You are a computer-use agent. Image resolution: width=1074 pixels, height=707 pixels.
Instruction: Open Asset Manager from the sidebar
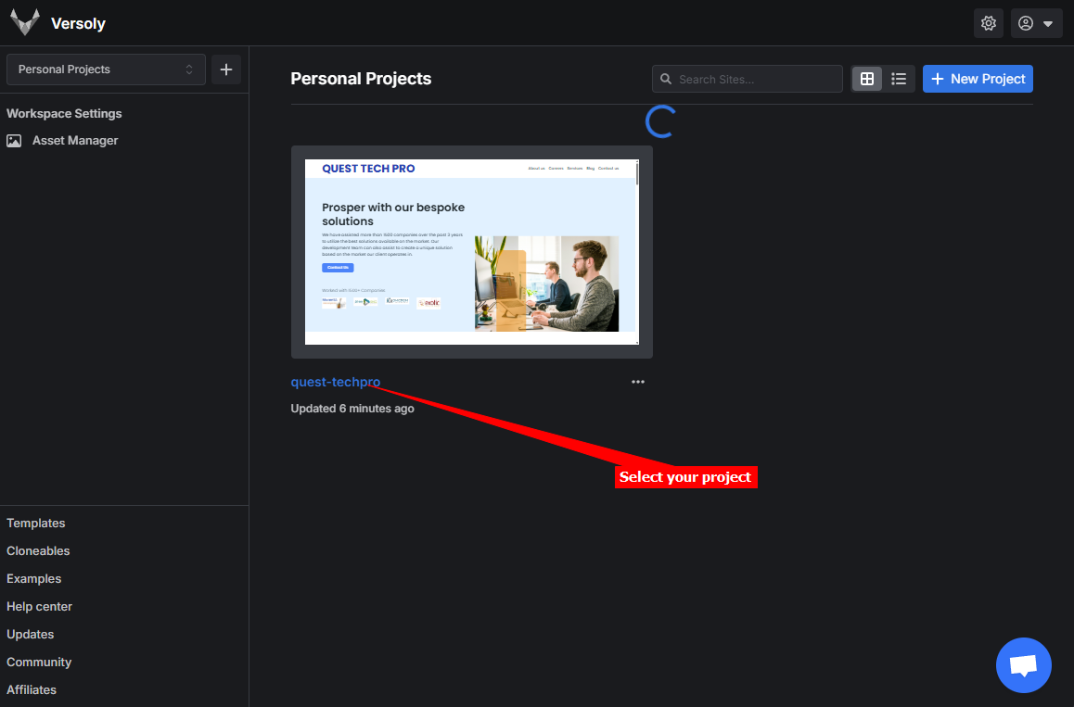[x=74, y=141]
